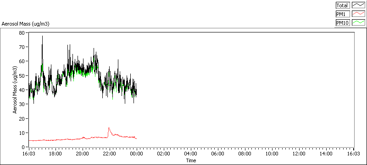This screenshot has width=367, height=165.
Task: Click the 50 value on y-axis
Action: [x=22, y=75]
